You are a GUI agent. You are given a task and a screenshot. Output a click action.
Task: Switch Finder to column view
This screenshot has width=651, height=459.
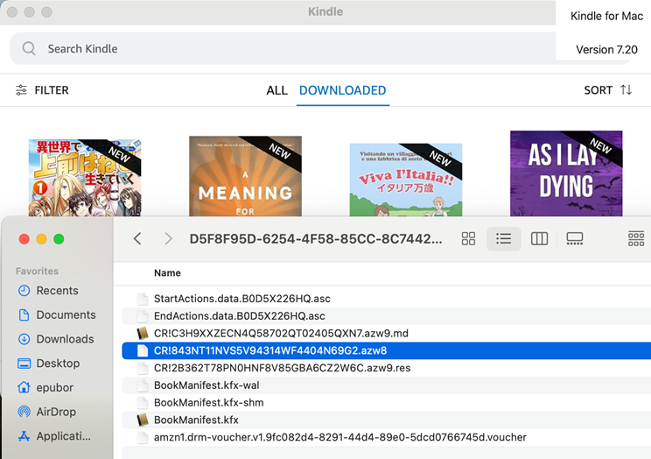(x=539, y=238)
